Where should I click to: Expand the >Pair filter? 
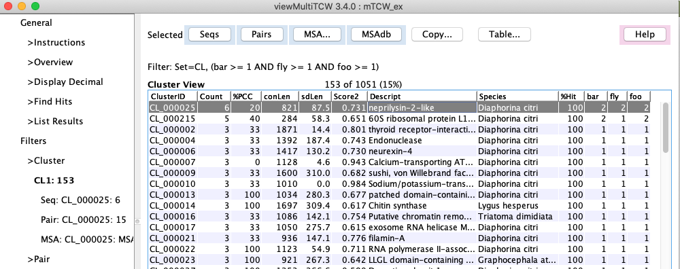(39, 259)
